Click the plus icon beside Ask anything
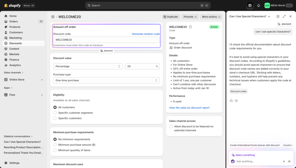 tap(284, 161)
